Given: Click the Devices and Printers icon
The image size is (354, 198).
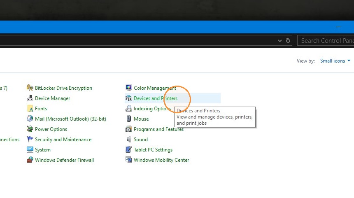Looking at the screenshot, I should tap(129, 98).
